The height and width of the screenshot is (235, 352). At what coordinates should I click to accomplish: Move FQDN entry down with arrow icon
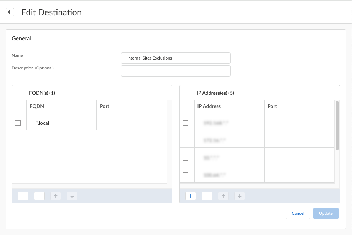(x=72, y=196)
